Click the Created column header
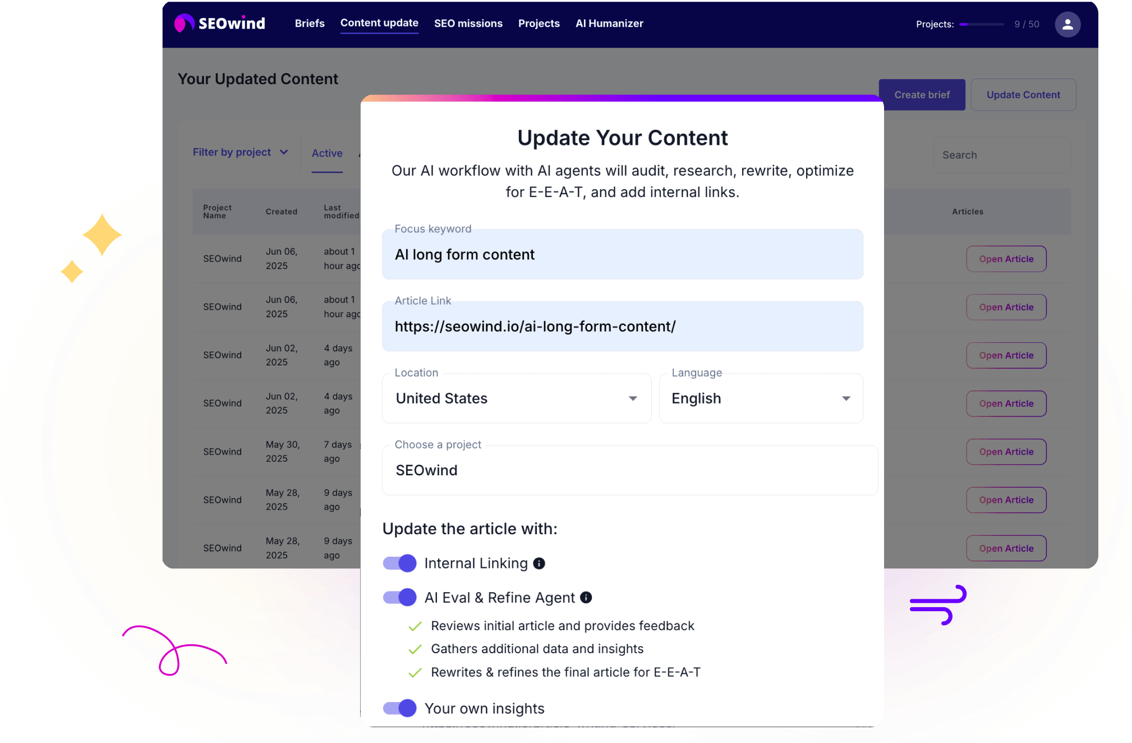This screenshot has width=1132, height=743. tap(281, 212)
